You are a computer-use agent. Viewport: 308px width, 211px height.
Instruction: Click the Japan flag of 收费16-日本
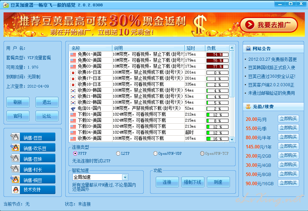click(73, 72)
